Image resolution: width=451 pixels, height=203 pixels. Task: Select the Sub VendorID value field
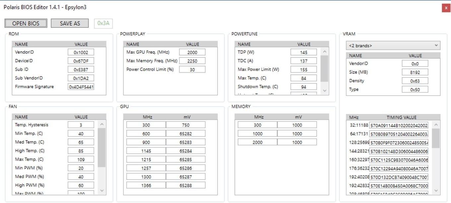point(81,78)
